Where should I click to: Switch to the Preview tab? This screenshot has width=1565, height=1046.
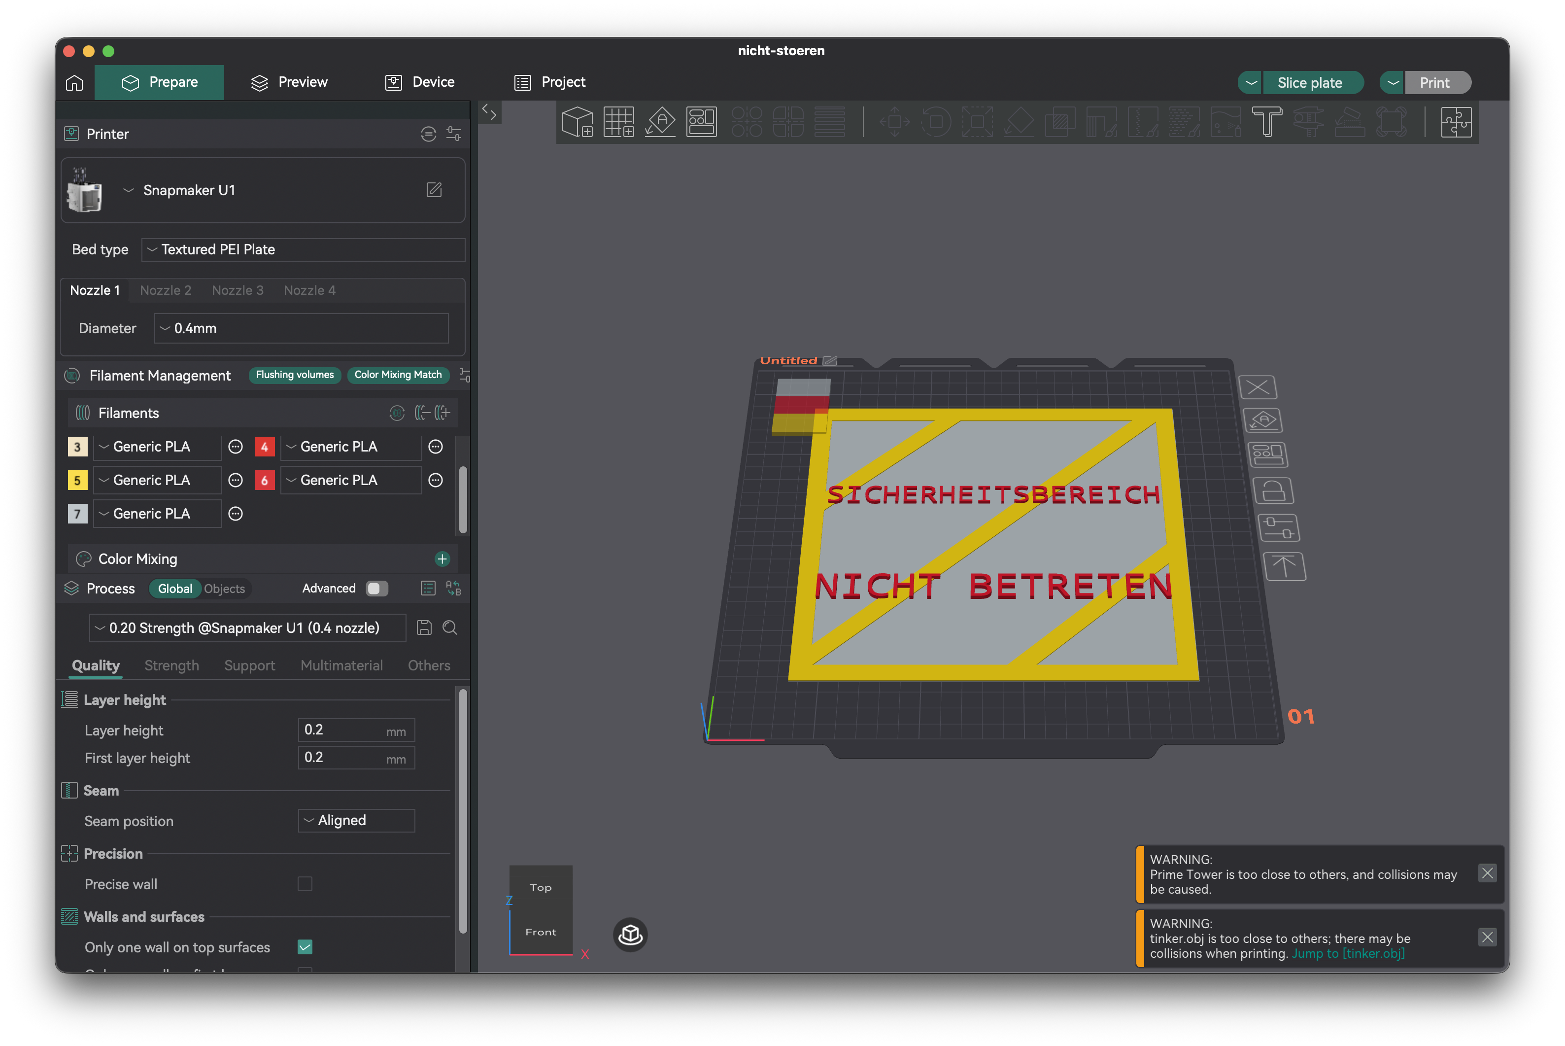(289, 83)
